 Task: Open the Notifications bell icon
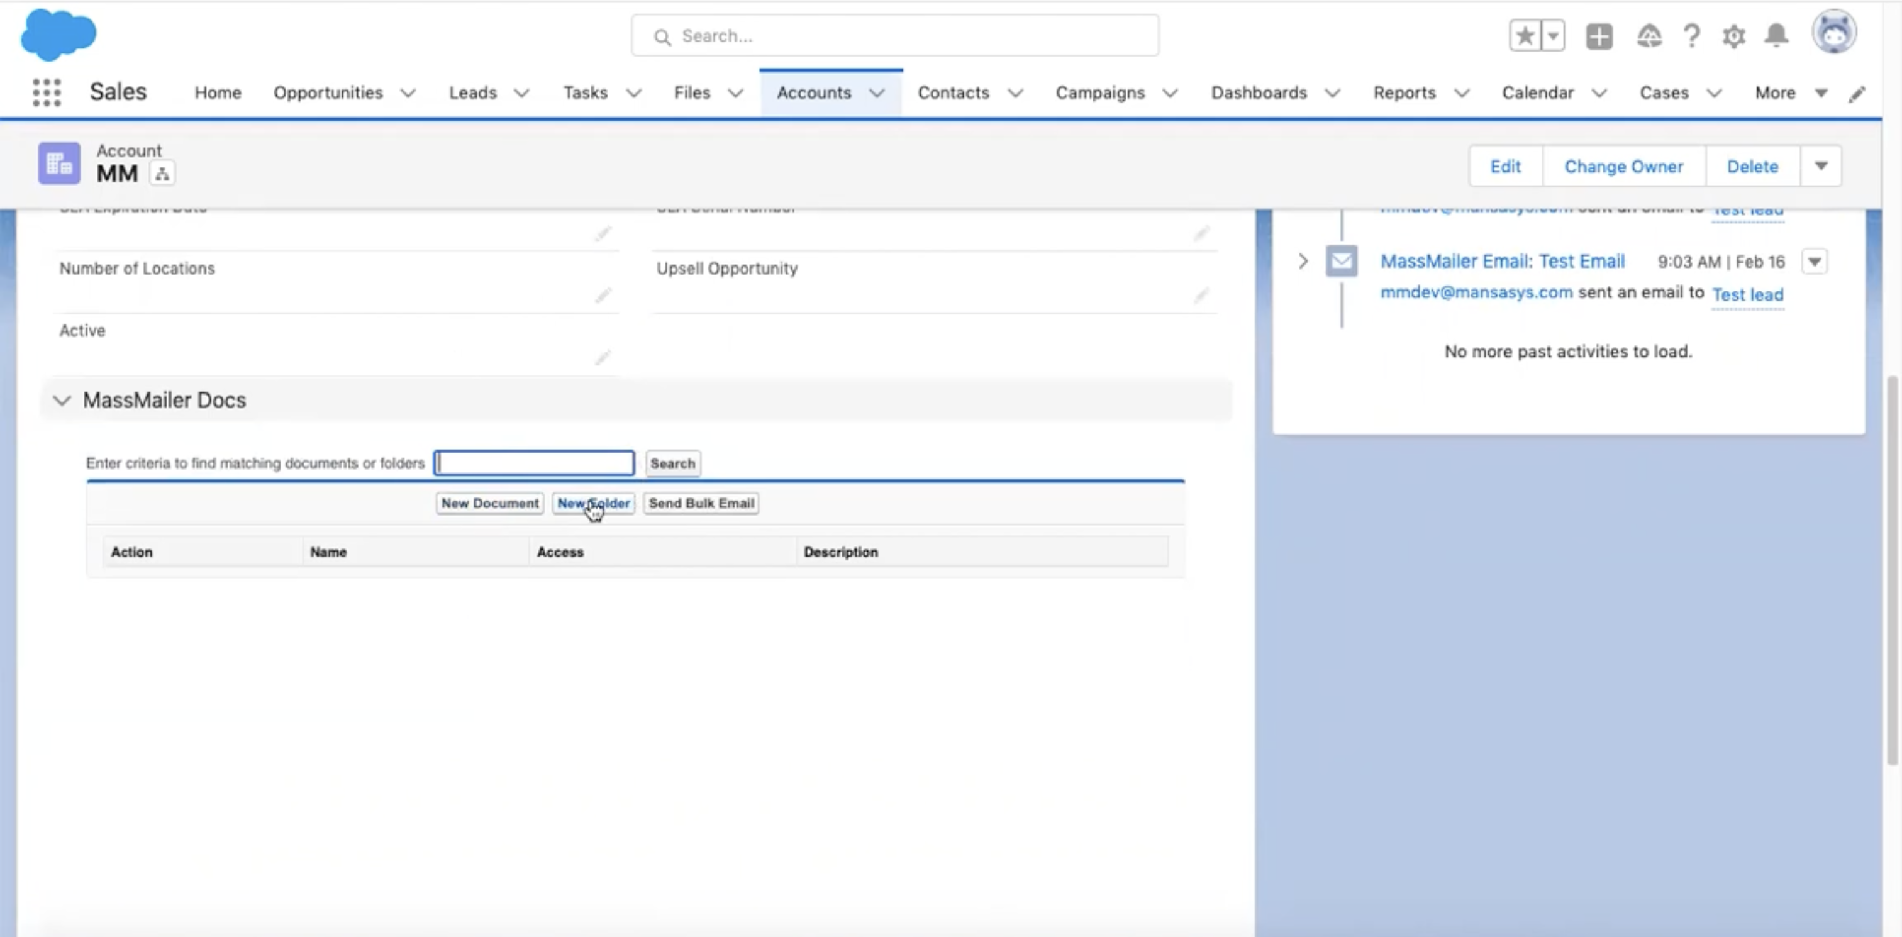click(1776, 35)
